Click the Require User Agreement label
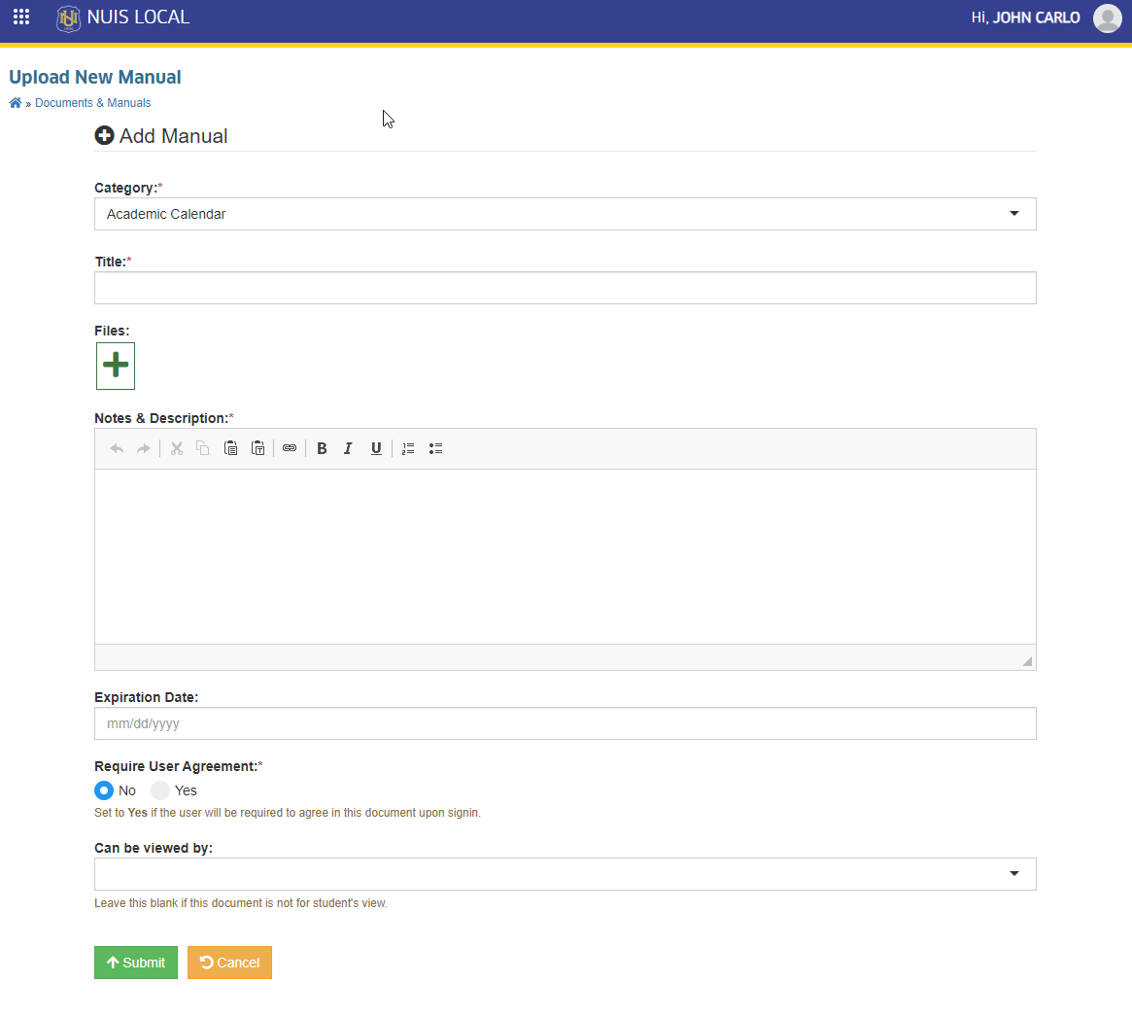 [176, 766]
